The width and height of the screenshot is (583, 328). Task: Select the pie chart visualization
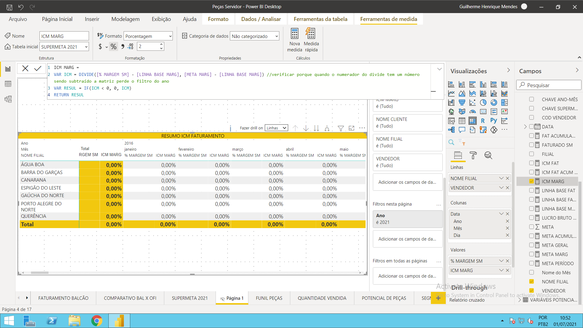[483, 103]
